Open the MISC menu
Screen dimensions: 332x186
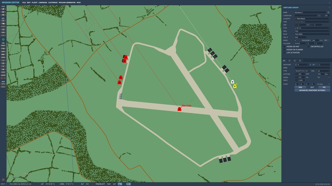click(x=79, y=3)
